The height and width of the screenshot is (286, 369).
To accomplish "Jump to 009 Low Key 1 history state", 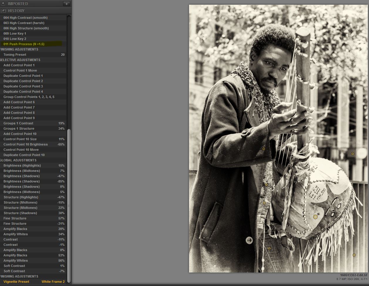I will pos(15,33).
